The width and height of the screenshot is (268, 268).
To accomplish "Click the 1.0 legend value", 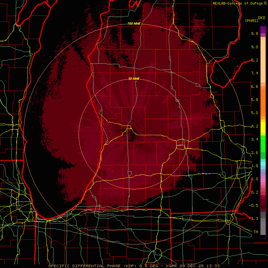I will pyautogui.click(x=255, y=179).
